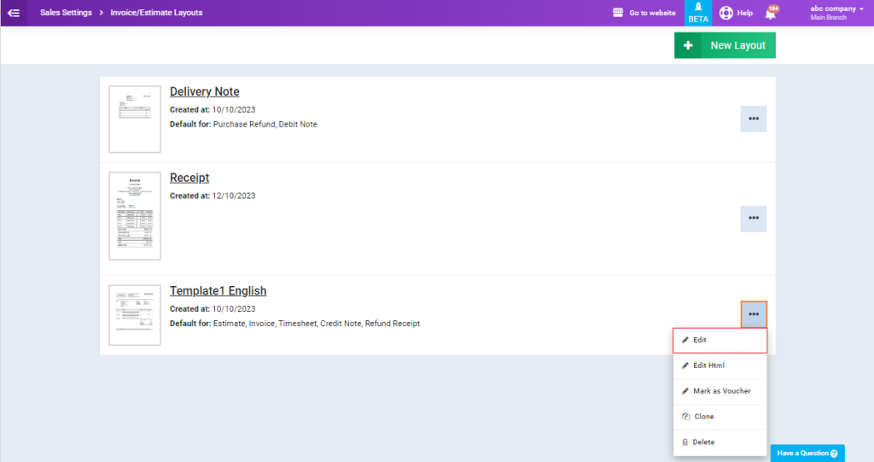This screenshot has width=874, height=462.
Task: Open the Receipt three-dots options menu
Action: [753, 219]
